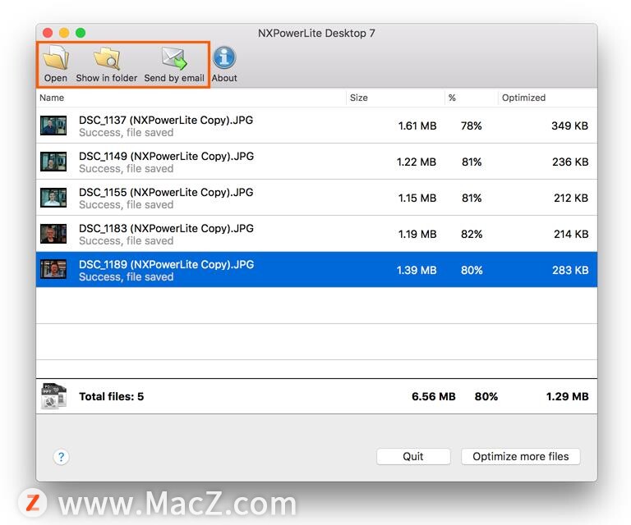Image resolution: width=631 pixels, height=525 pixels.
Task: Select file name DSC_1137 (NXPowerLite Copy).JPG
Action: point(166,120)
